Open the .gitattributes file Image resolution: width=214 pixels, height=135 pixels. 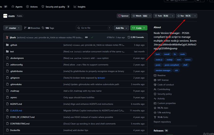pyautogui.click(x=16, y=71)
